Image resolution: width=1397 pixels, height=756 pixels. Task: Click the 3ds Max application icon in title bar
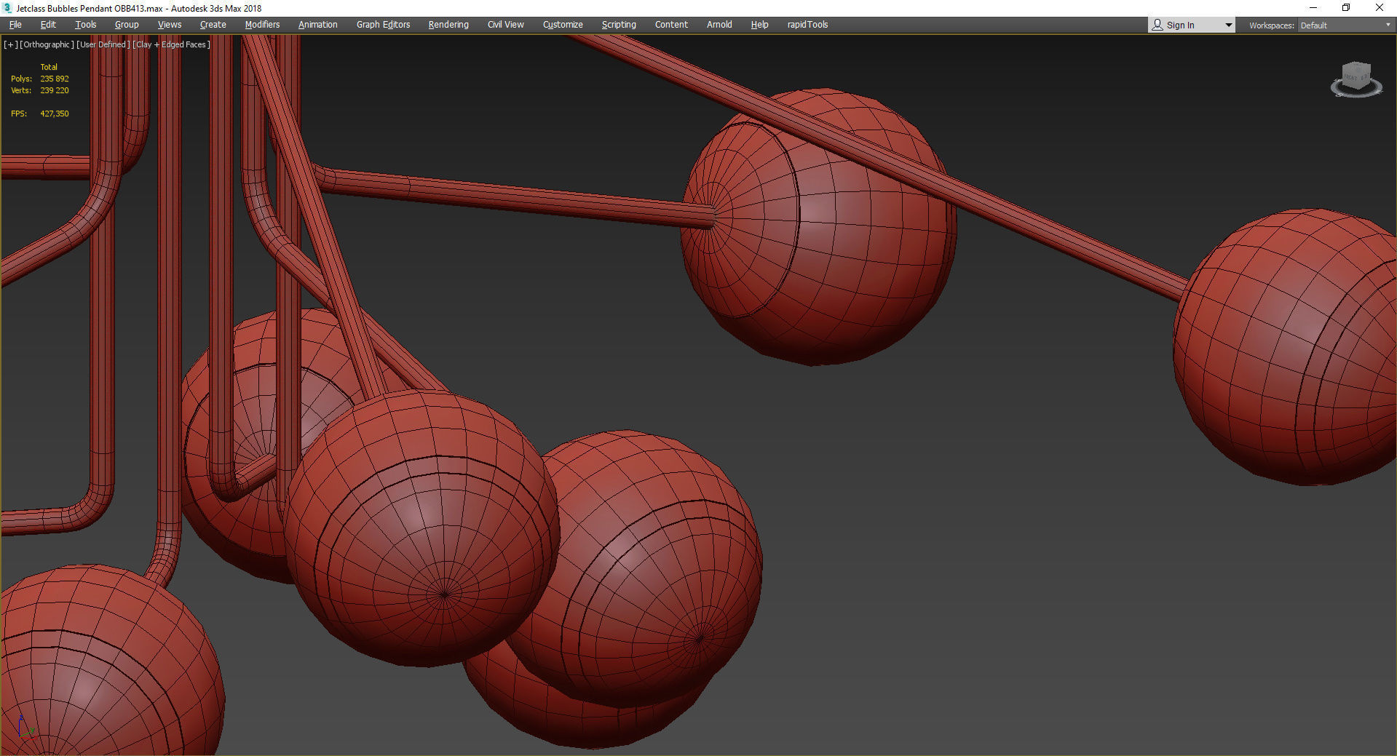tap(7, 8)
